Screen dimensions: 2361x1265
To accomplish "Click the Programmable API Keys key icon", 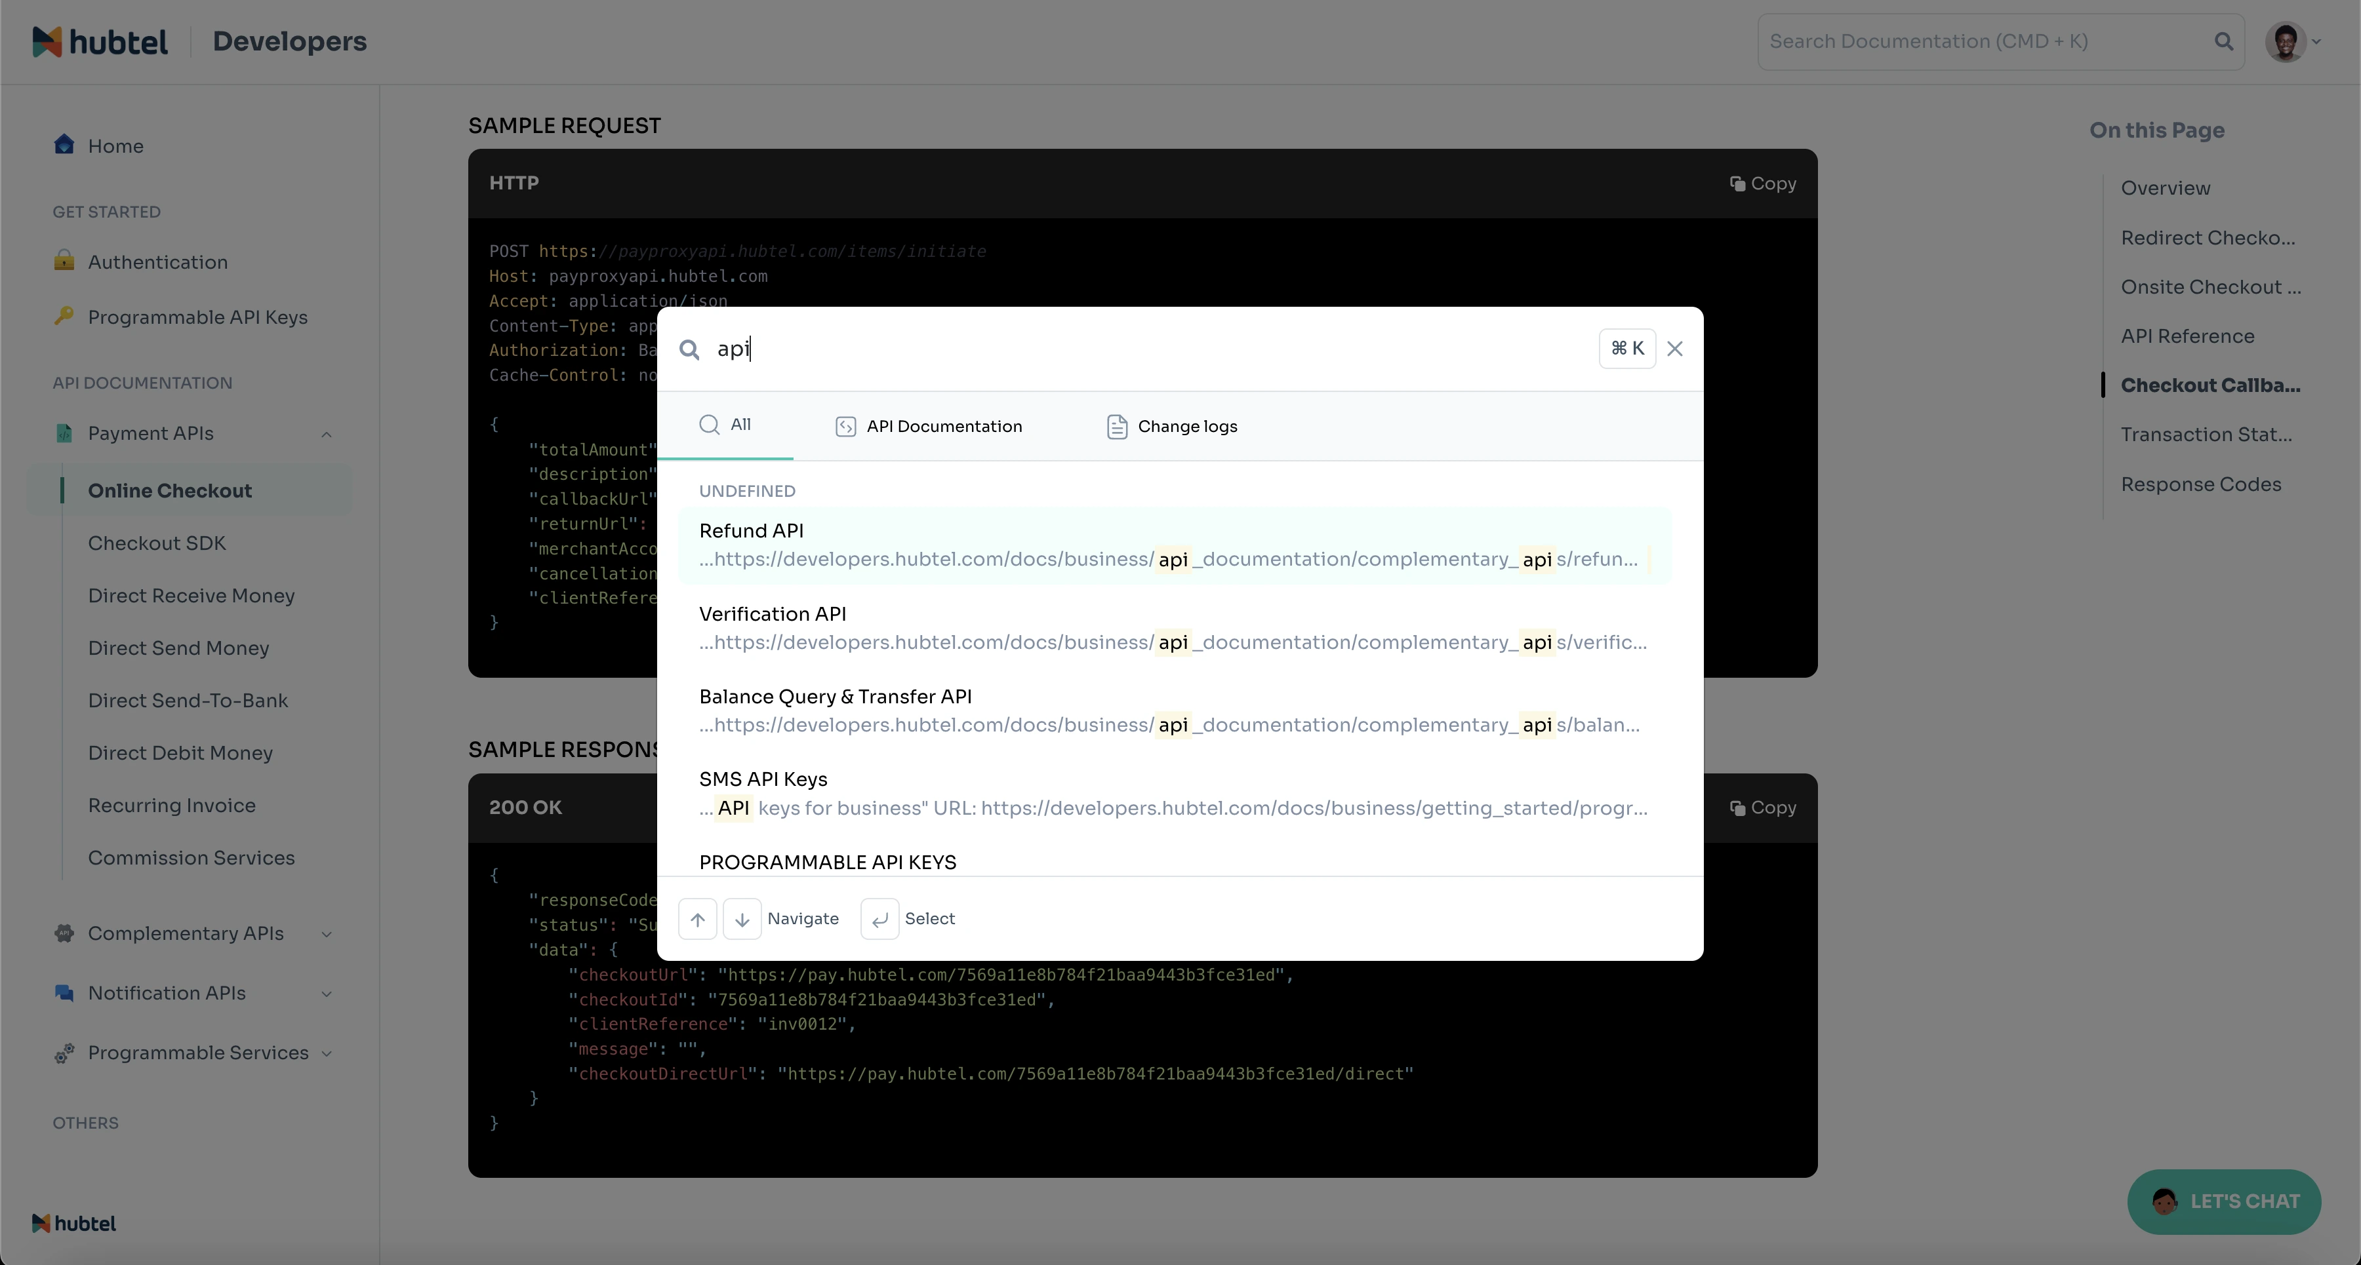I will click(x=63, y=316).
